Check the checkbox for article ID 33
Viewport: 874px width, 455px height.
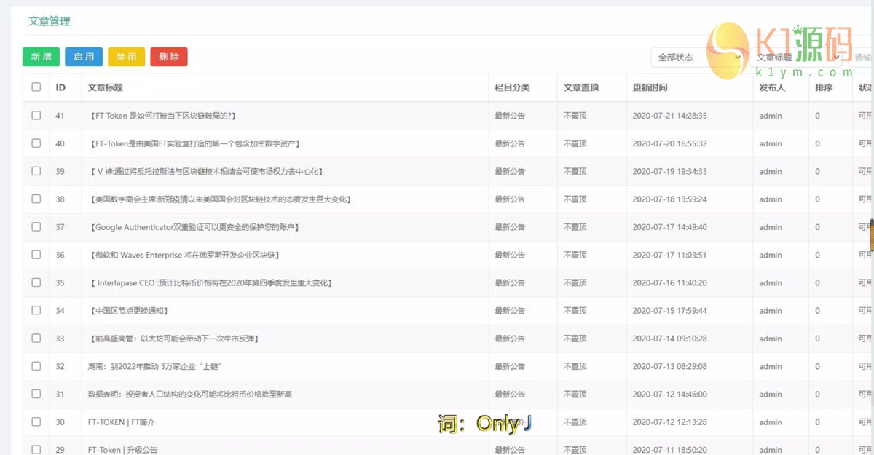coord(36,338)
